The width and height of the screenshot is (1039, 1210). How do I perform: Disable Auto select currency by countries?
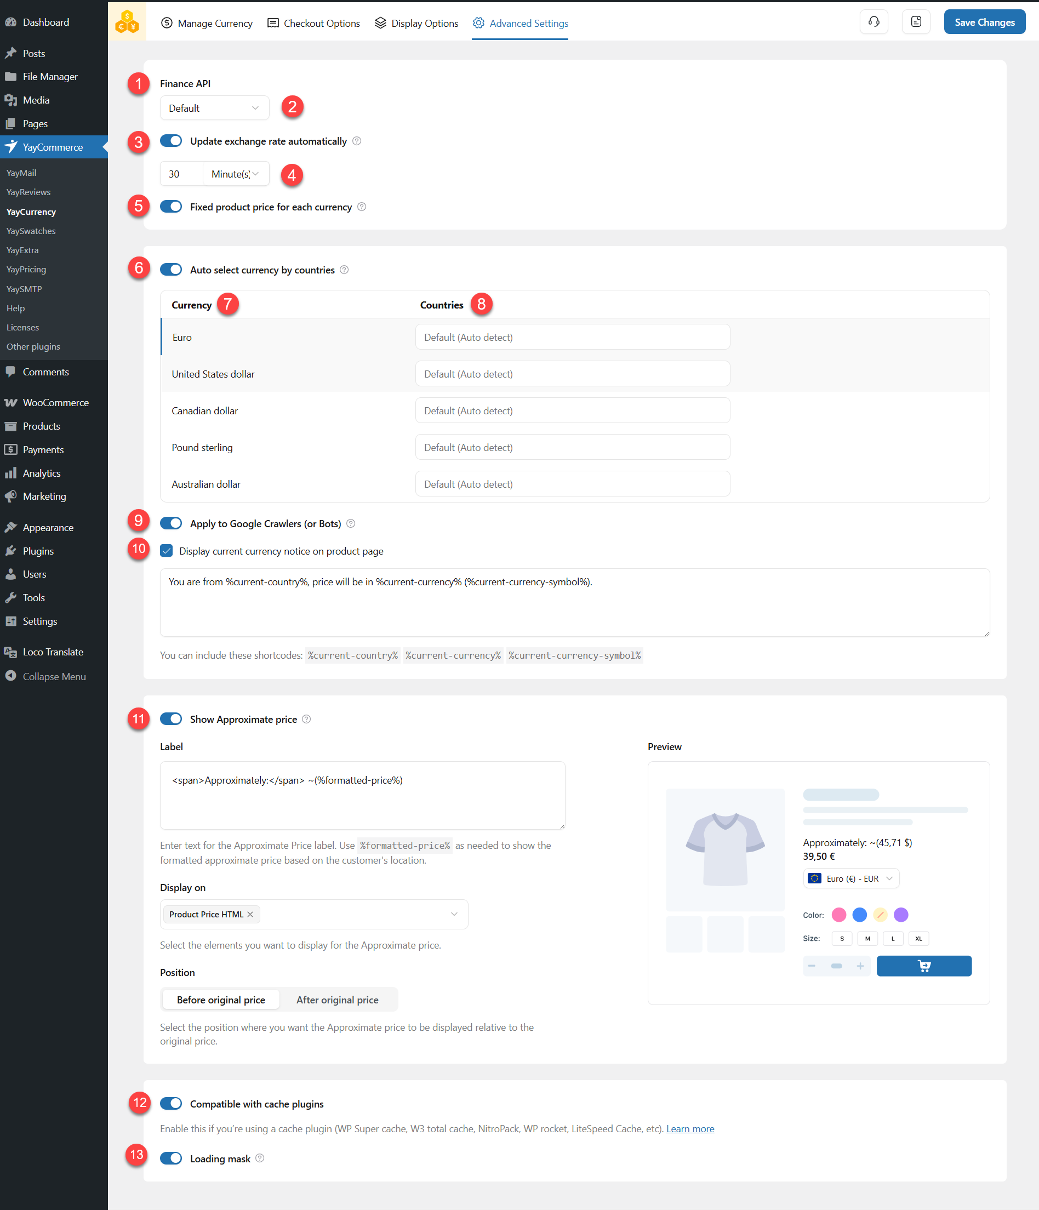pos(171,270)
